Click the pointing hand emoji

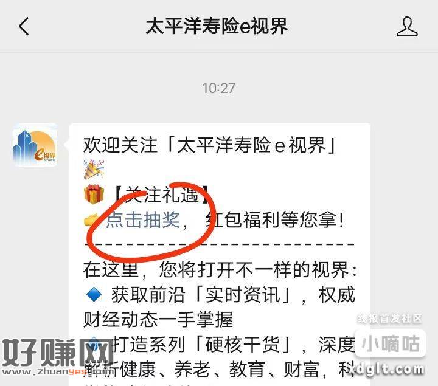91,219
